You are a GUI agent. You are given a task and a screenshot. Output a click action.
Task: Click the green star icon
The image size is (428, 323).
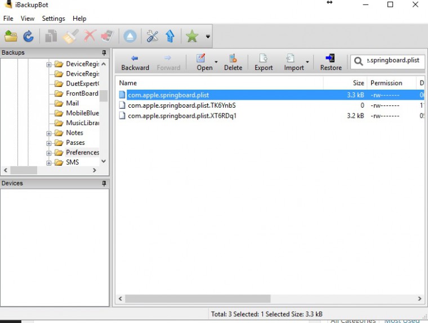tap(192, 37)
